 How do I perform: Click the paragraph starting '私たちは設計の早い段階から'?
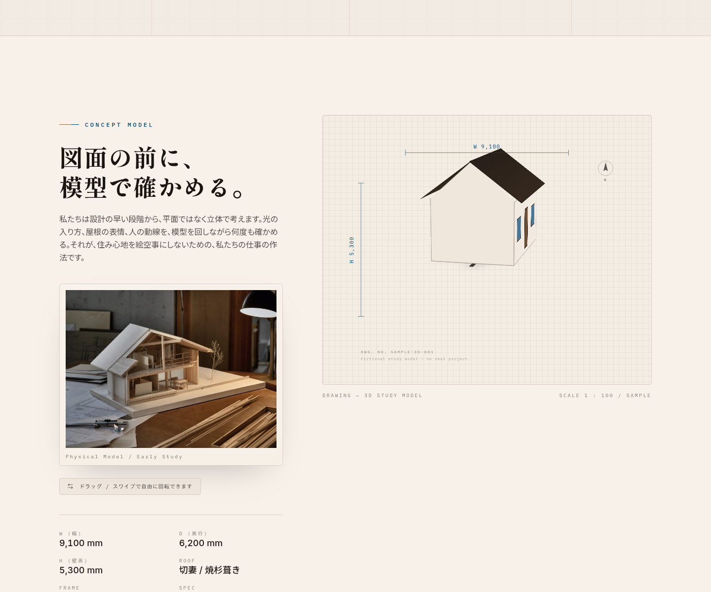pos(169,238)
